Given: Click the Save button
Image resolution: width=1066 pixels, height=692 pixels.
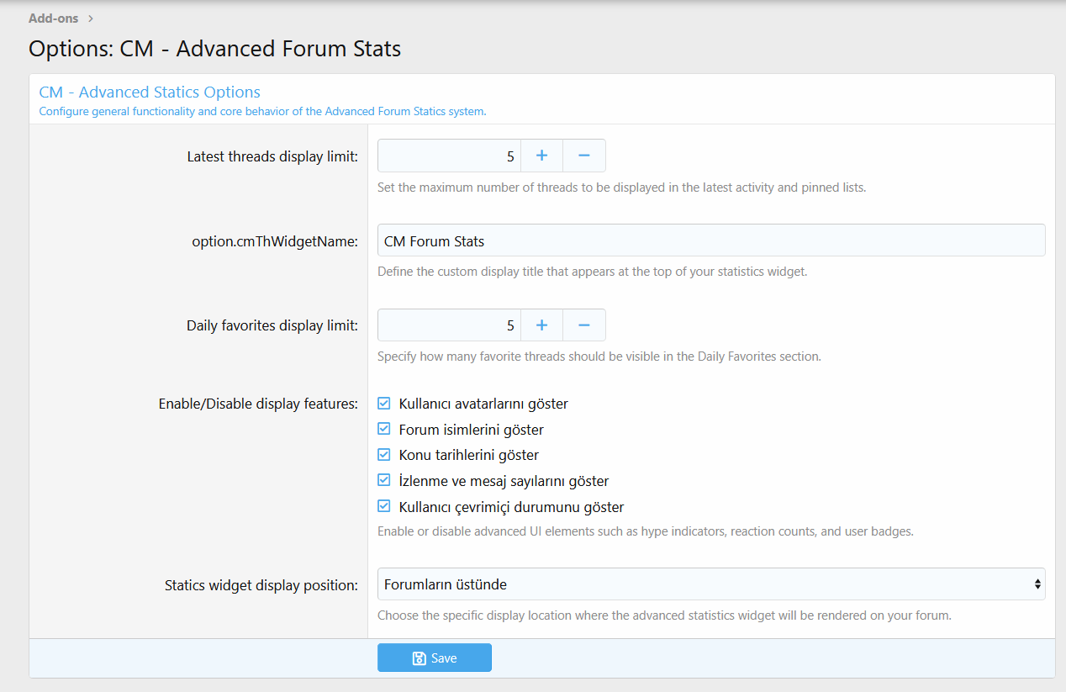Looking at the screenshot, I should [434, 658].
